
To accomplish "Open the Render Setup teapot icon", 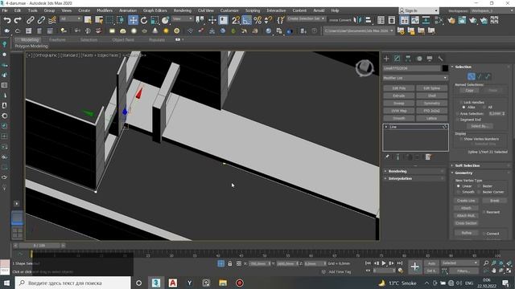I will (451, 20).
